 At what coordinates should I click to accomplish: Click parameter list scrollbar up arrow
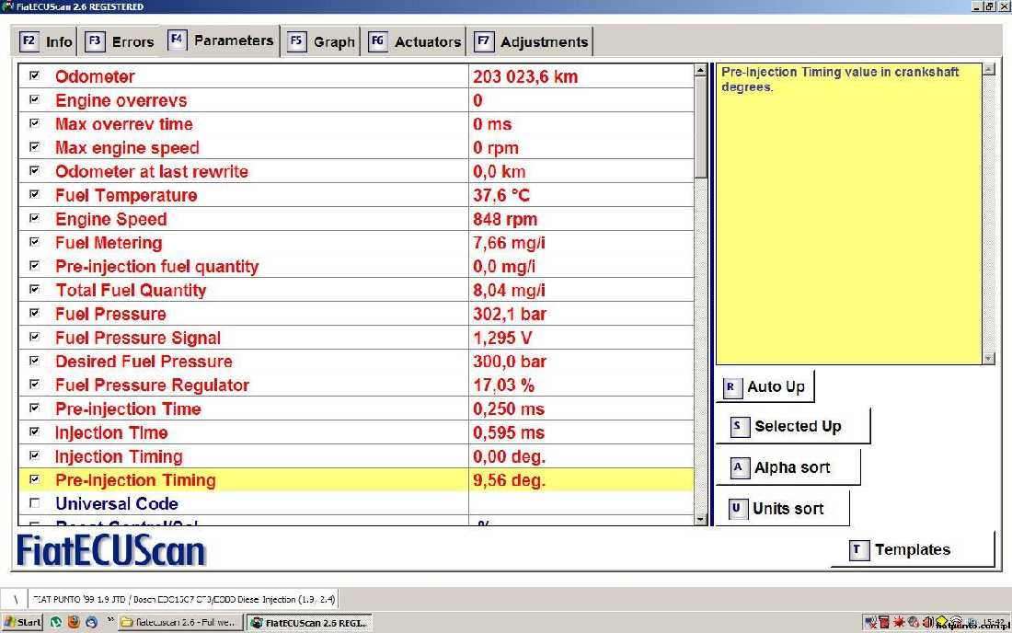[700, 70]
